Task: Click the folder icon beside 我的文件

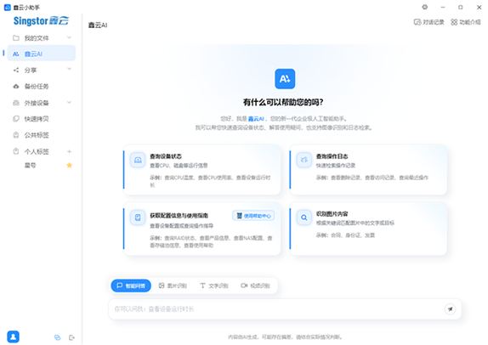Action: [x=16, y=38]
